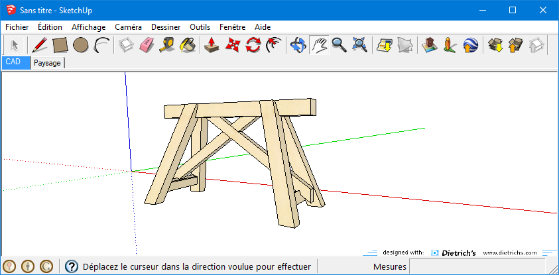Viewport: 559px width, 275px height.
Task: Click the Make Component tool
Action: (125, 45)
